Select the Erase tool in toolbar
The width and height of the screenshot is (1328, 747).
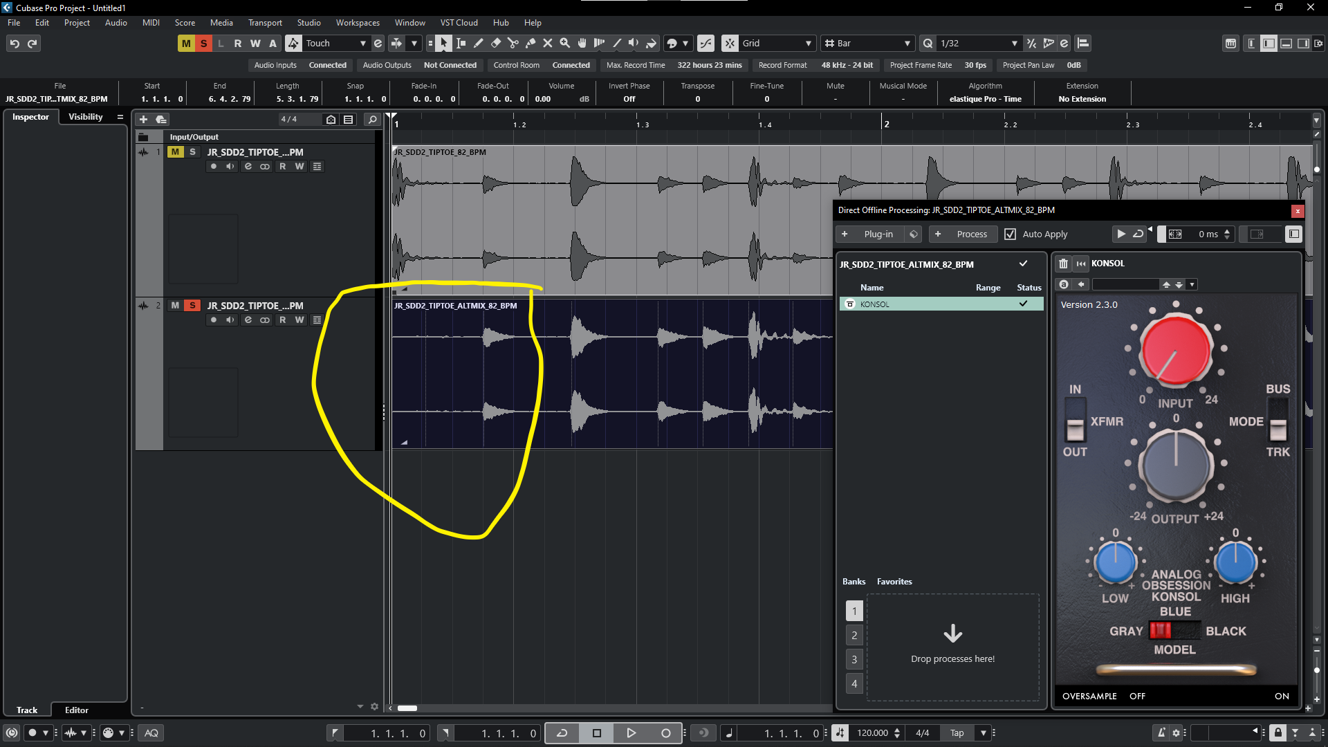495,43
